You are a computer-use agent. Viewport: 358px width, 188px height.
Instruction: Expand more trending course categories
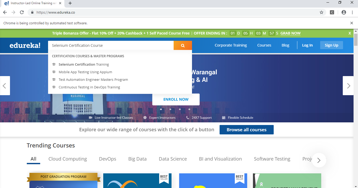[x=319, y=160]
